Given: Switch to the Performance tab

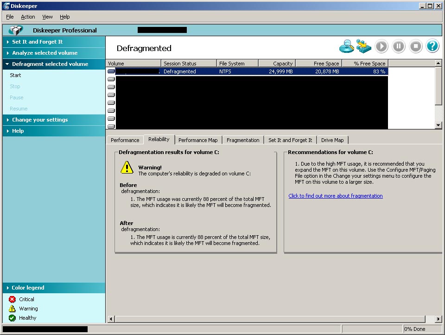Looking at the screenshot, I should click(125, 140).
